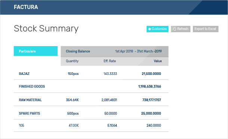Sort by the Eff. Rate column
Viewport: 228px width, 139px height.
tap(110, 61)
